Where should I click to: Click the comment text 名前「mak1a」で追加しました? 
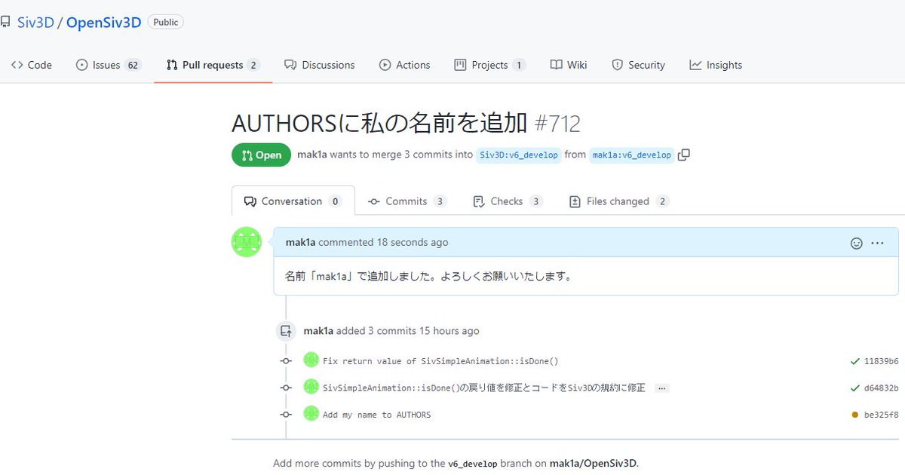(x=429, y=276)
